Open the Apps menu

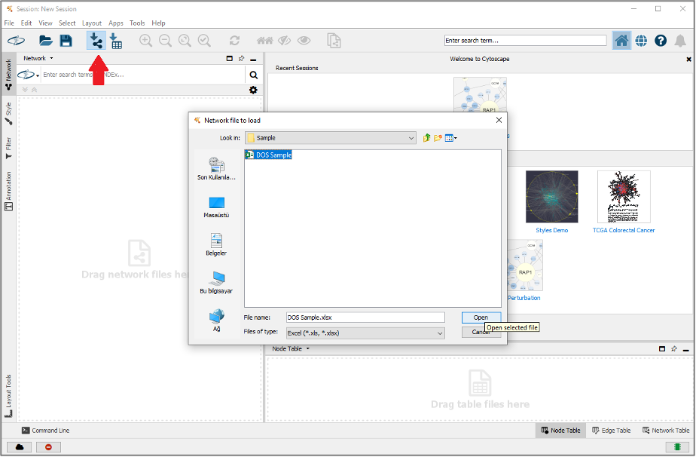116,23
